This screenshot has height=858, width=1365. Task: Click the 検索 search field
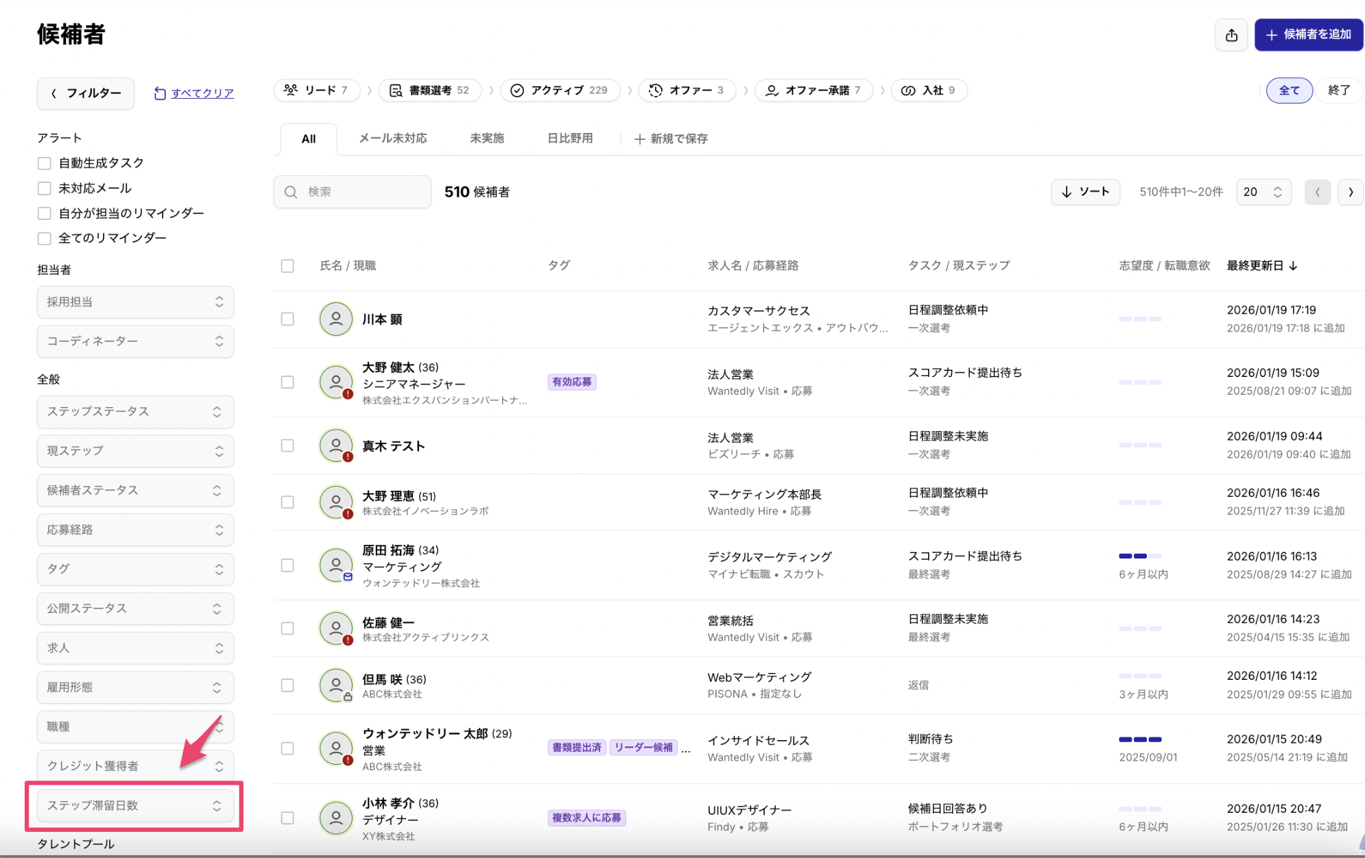[353, 192]
